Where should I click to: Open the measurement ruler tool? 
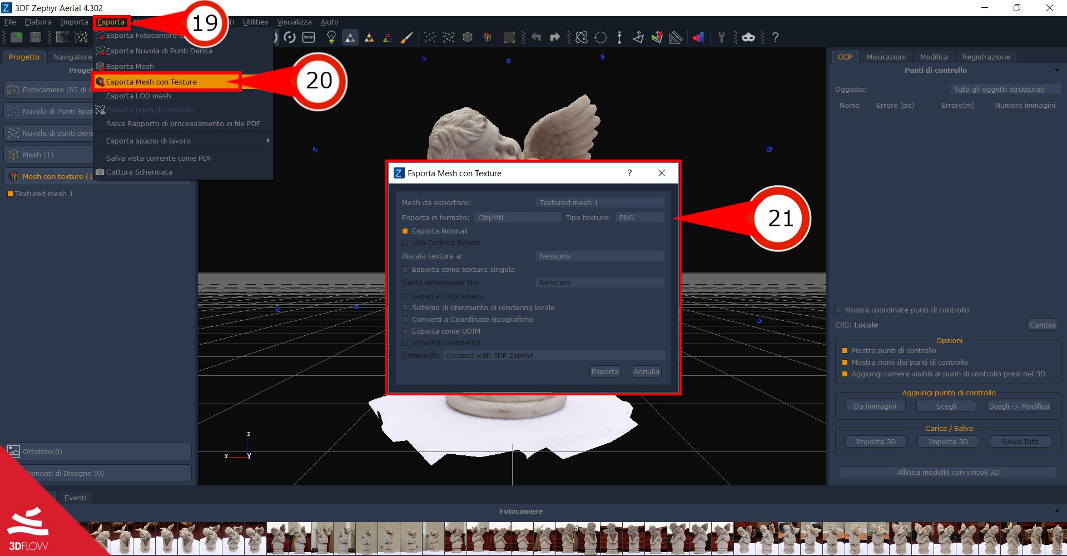pyautogui.click(x=675, y=37)
